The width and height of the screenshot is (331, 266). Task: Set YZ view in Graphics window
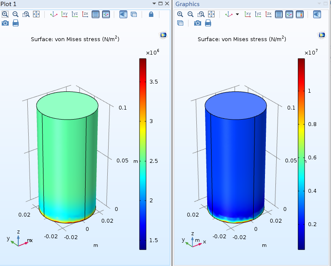coord(258,14)
